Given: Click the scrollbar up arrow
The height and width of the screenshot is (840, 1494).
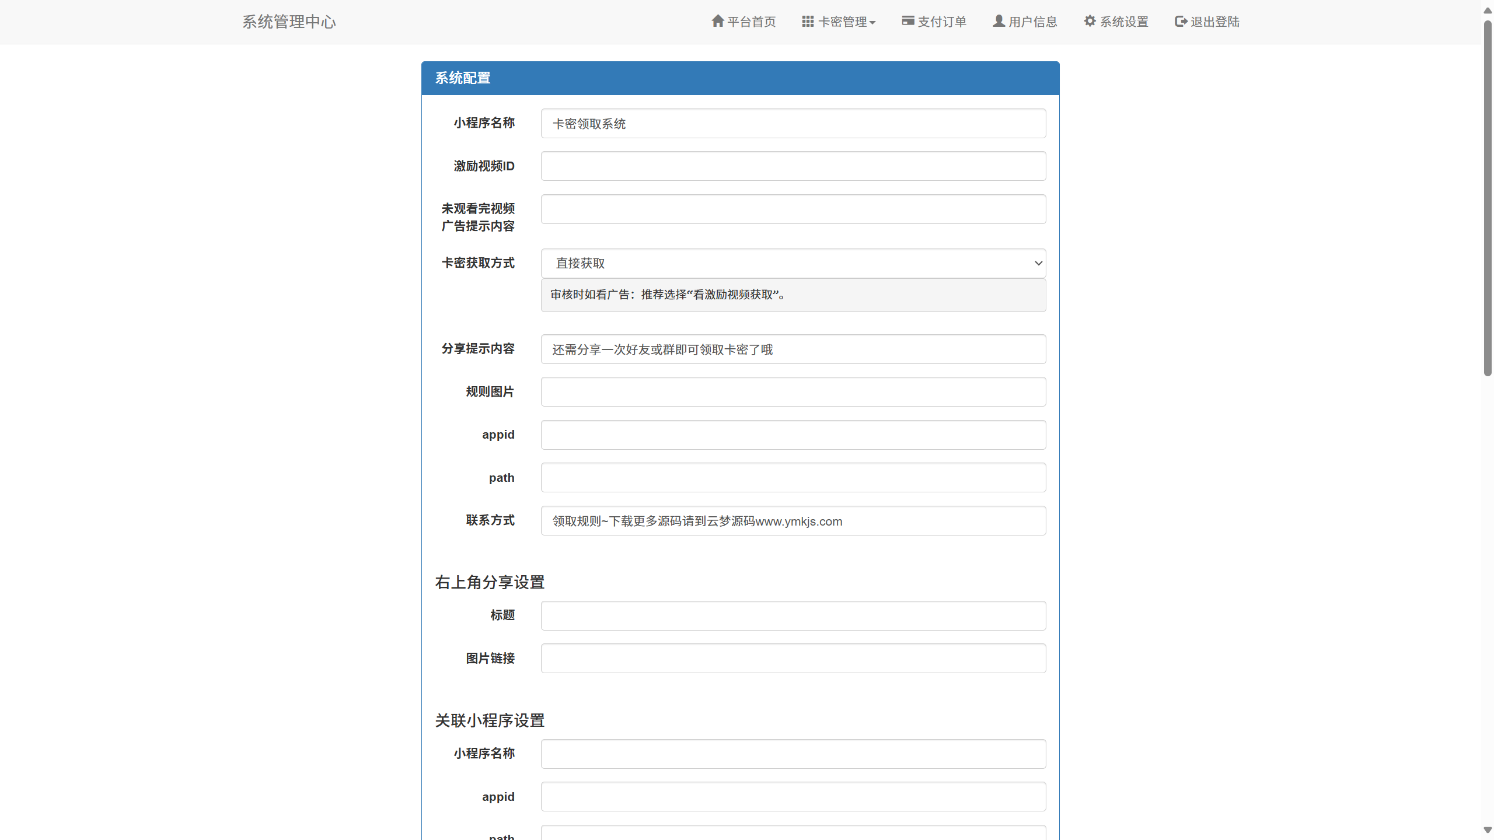Looking at the screenshot, I should pyautogui.click(x=1488, y=10).
